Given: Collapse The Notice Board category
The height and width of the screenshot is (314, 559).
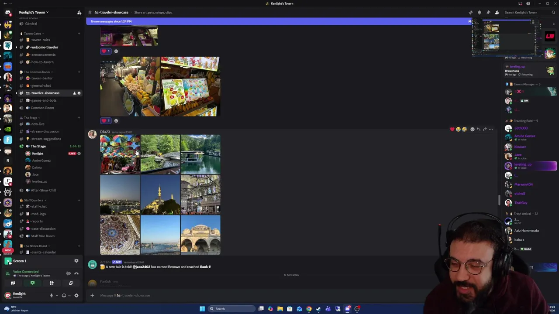Looking at the screenshot, I should (35, 246).
